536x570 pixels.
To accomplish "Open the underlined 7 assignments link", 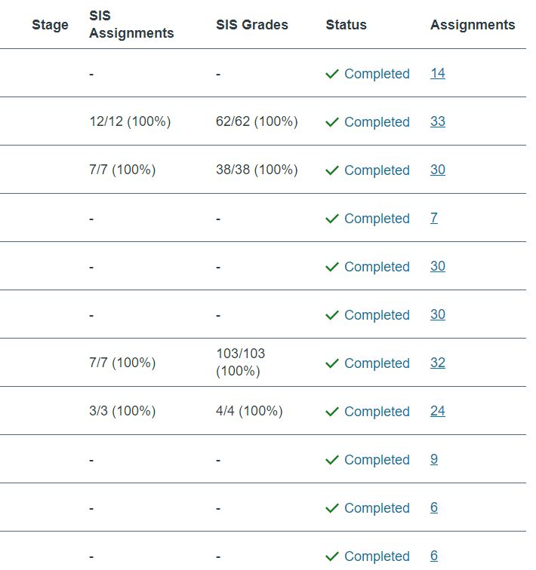I will [x=434, y=219].
